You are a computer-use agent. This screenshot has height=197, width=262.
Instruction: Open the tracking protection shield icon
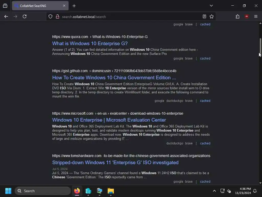click(x=50, y=17)
